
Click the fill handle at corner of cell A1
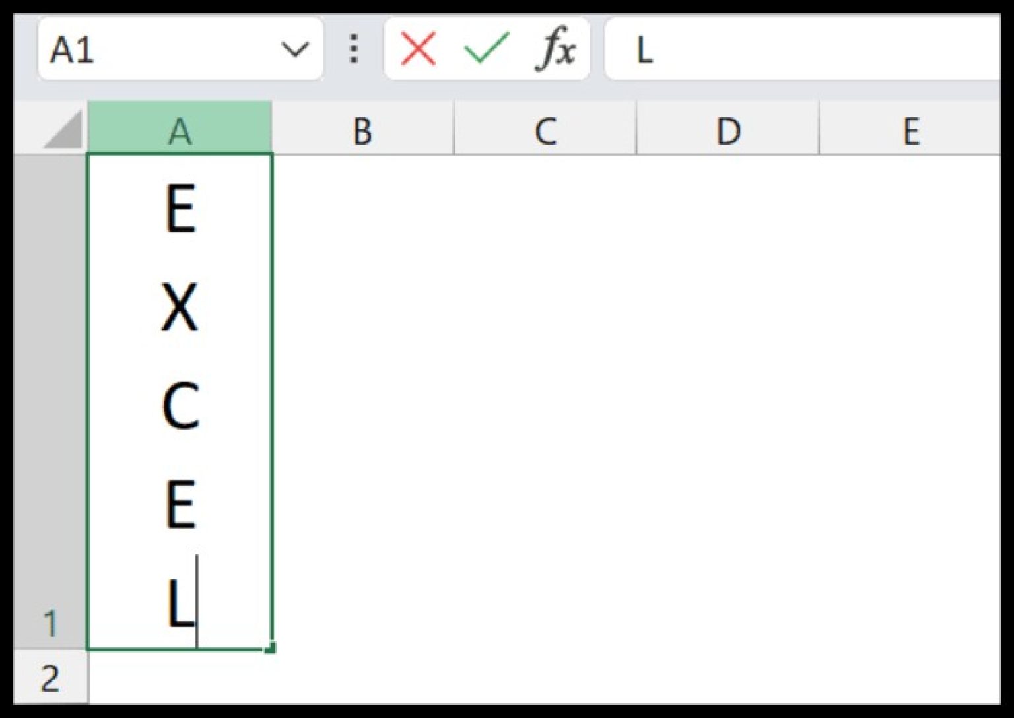coord(271,649)
